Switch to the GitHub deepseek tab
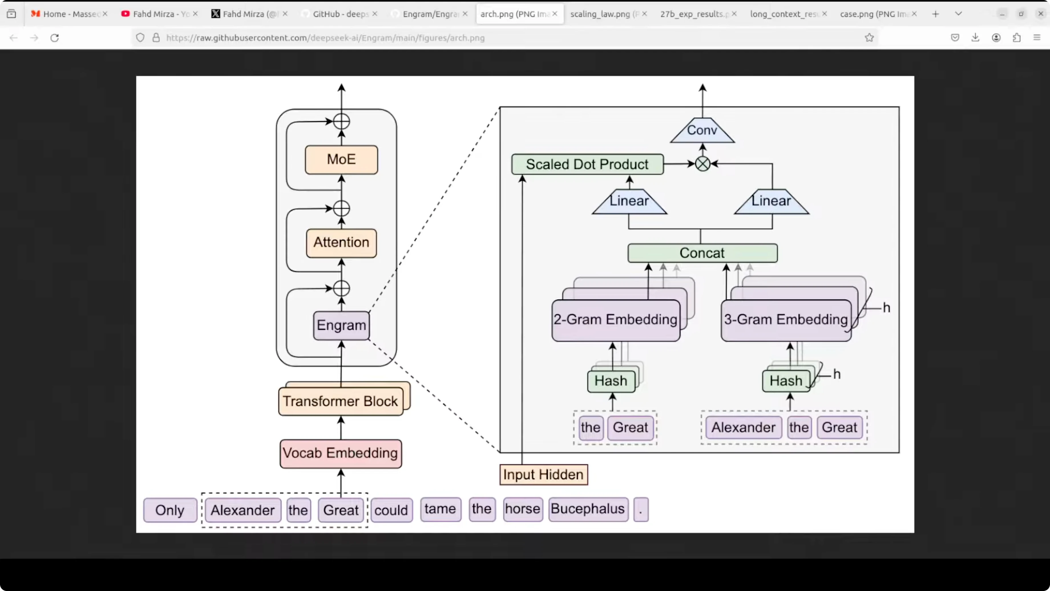 click(340, 14)
